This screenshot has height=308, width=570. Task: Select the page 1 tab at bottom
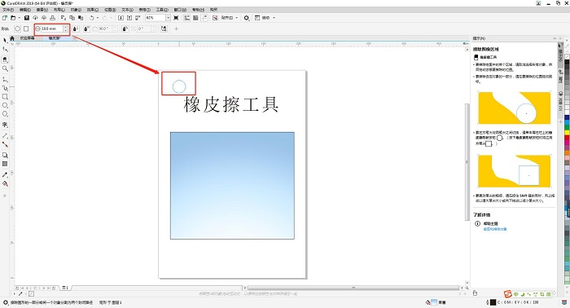(x=65, y=288)
